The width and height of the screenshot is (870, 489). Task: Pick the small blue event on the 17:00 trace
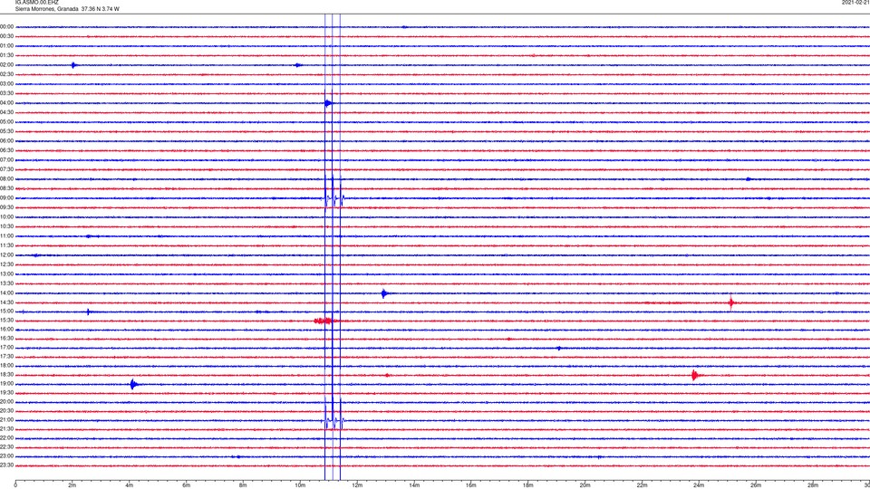[559, 348]
